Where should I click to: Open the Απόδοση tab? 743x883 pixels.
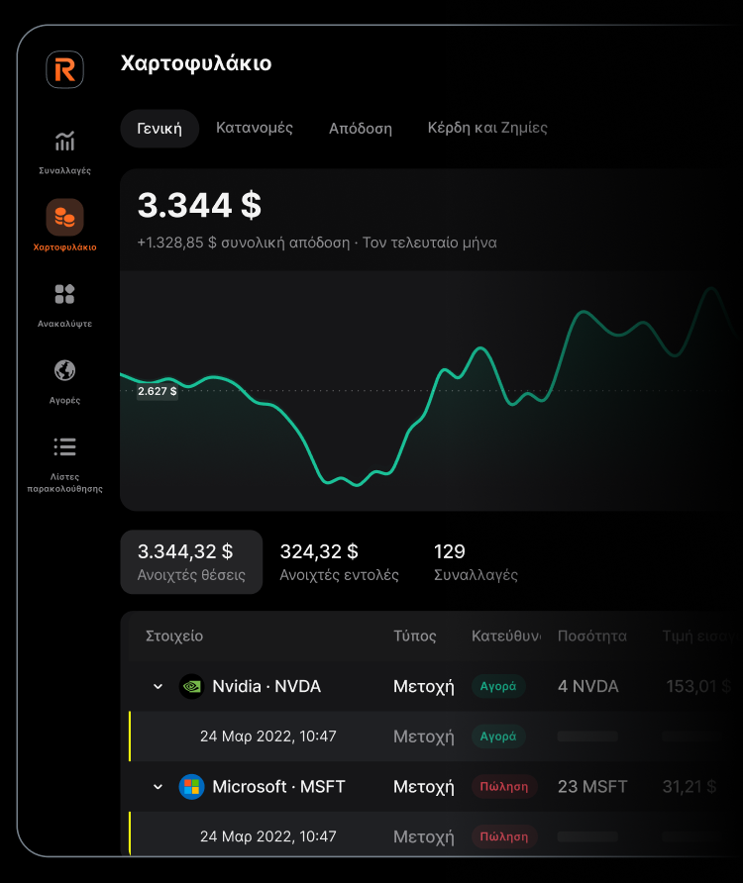[361, 129]
